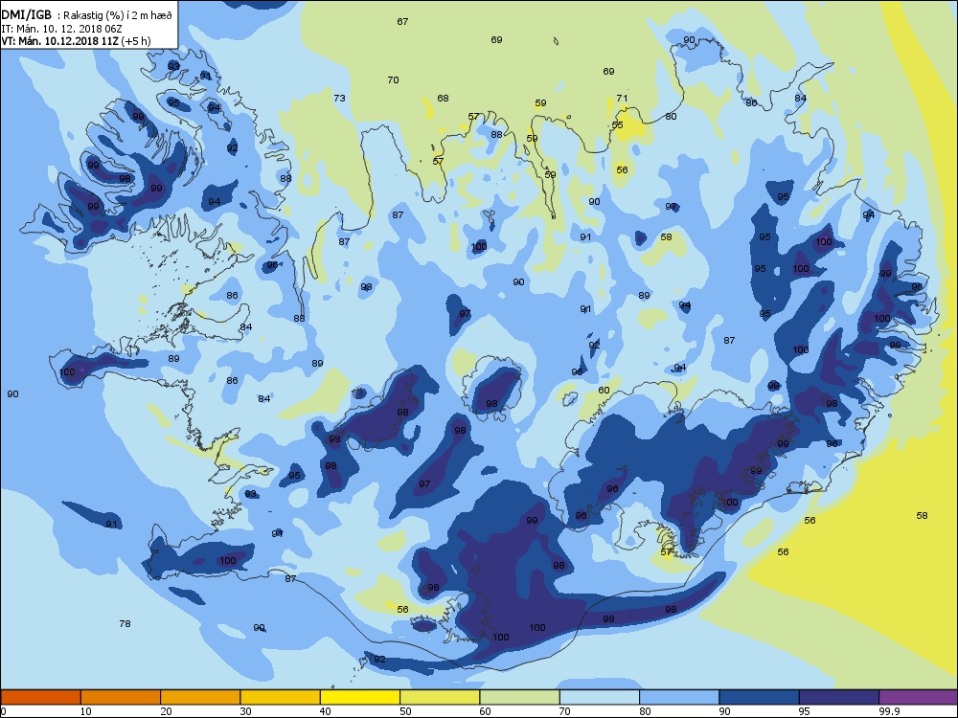958x718 pixels.
Task: Click the 60–70 light green legend swatch
Action: tap(520, 697)
